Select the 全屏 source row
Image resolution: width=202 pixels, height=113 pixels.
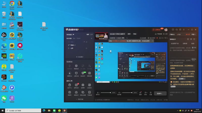click(x=80, y=48)
